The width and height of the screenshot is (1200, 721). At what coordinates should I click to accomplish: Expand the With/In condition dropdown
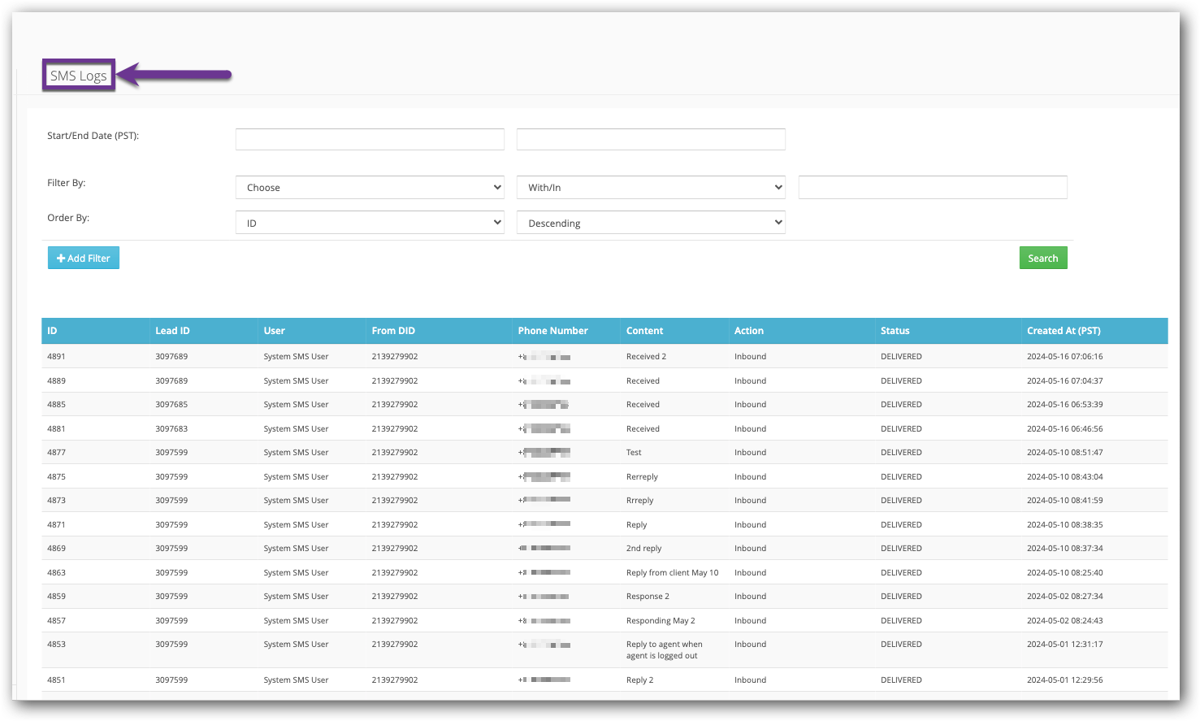[x=651, y=188]
